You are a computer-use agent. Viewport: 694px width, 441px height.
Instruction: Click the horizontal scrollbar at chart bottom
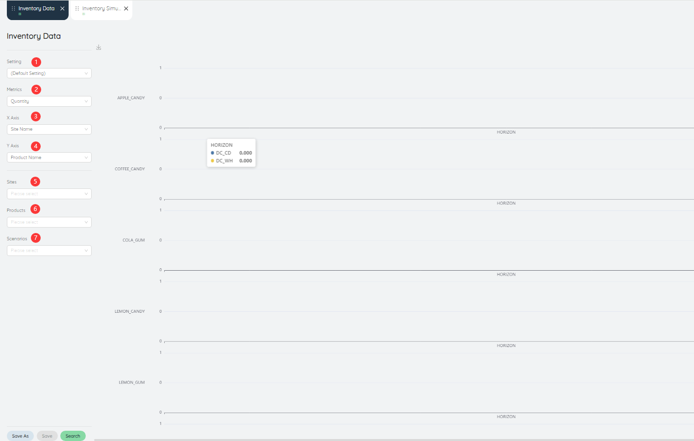(394, 440)
